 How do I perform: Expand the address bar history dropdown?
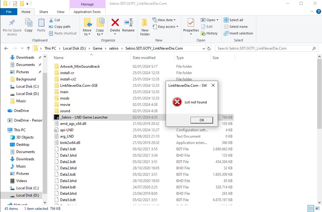click(x=203, y=48)
